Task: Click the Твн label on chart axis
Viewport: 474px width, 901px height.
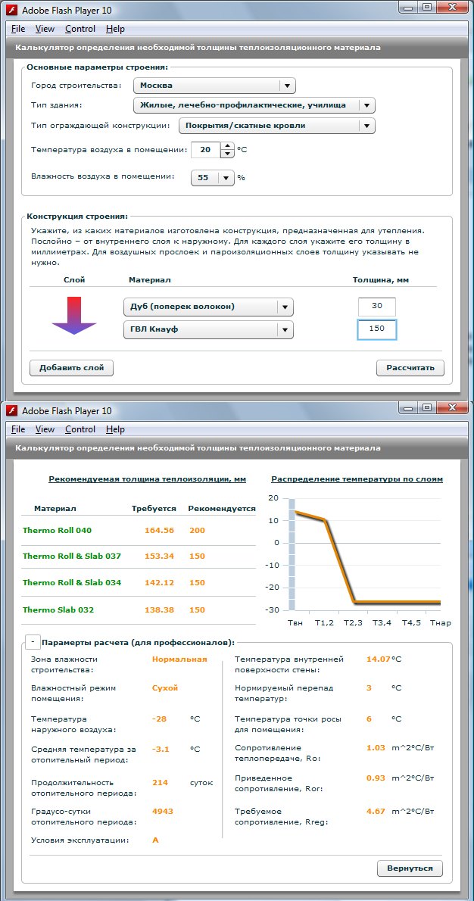Action: tap(295, 623)
